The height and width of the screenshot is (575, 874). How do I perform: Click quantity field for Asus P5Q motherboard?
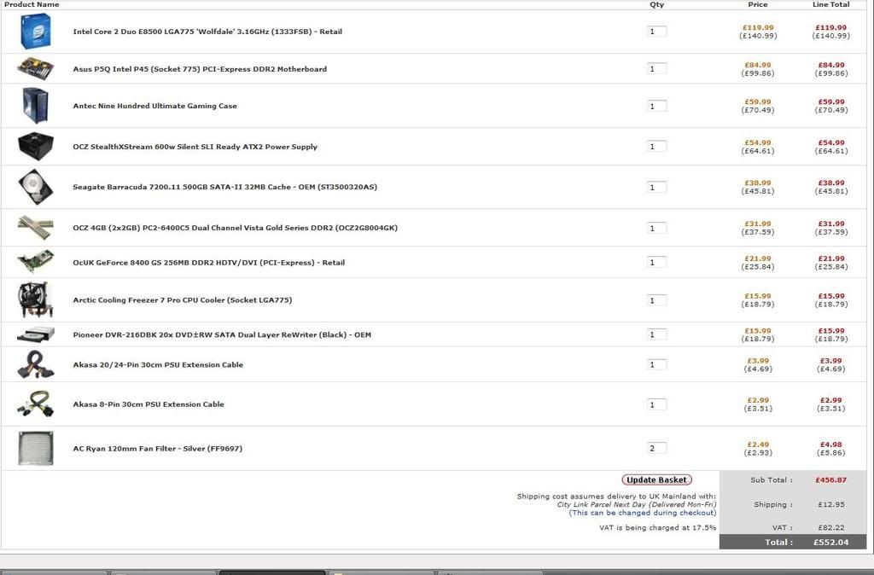[656, 69]
